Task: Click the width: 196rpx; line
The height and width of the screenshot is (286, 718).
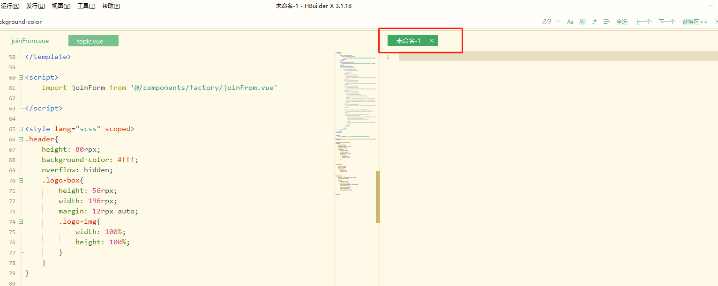Action: pos(88,201)
